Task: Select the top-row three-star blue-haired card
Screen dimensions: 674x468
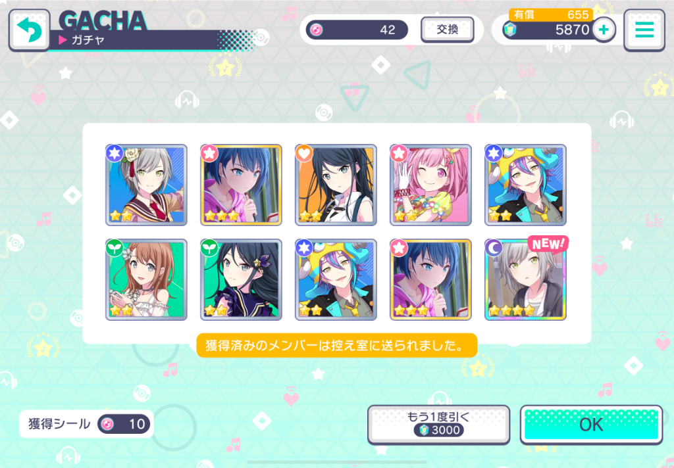Action: (241, 185)
